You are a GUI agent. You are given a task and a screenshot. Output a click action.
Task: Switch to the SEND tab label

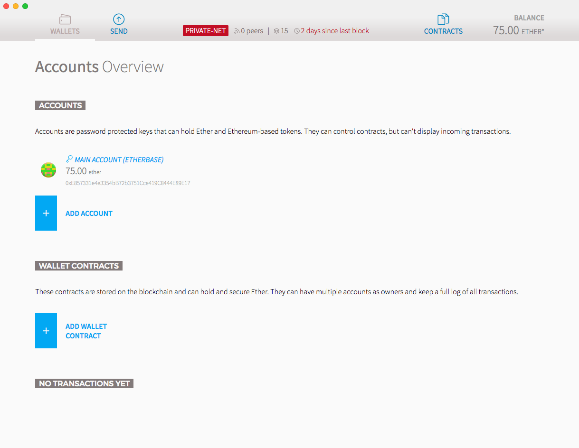(119, 31)
